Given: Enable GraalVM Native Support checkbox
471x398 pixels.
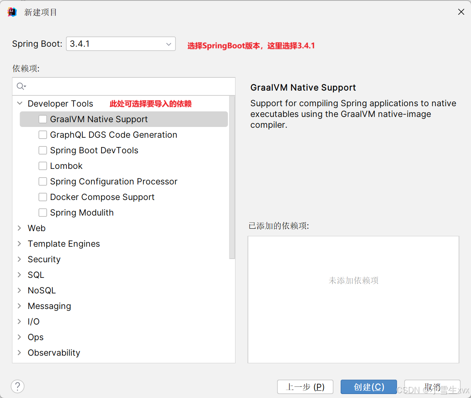Looking at the screenshot, I should click(43, 119).
